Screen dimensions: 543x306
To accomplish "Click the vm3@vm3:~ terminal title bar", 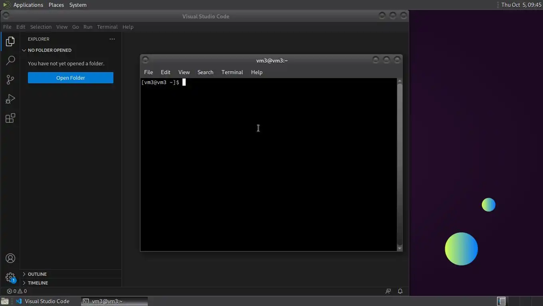I will tap(271, 60).
